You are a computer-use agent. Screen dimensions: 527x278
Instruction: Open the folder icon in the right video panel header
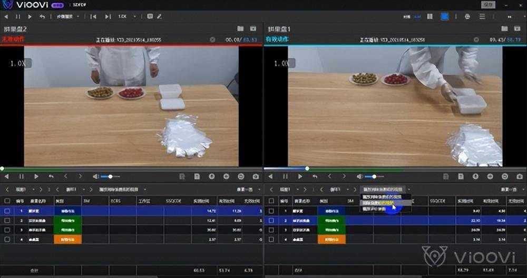point(504,28)
